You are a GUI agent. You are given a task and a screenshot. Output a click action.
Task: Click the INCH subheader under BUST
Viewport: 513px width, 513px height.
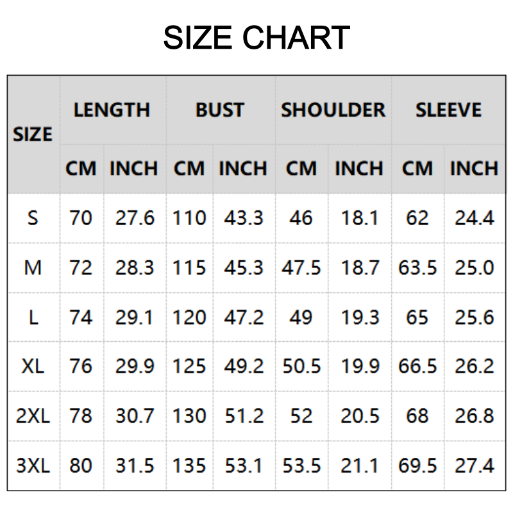tap(243, 169)
